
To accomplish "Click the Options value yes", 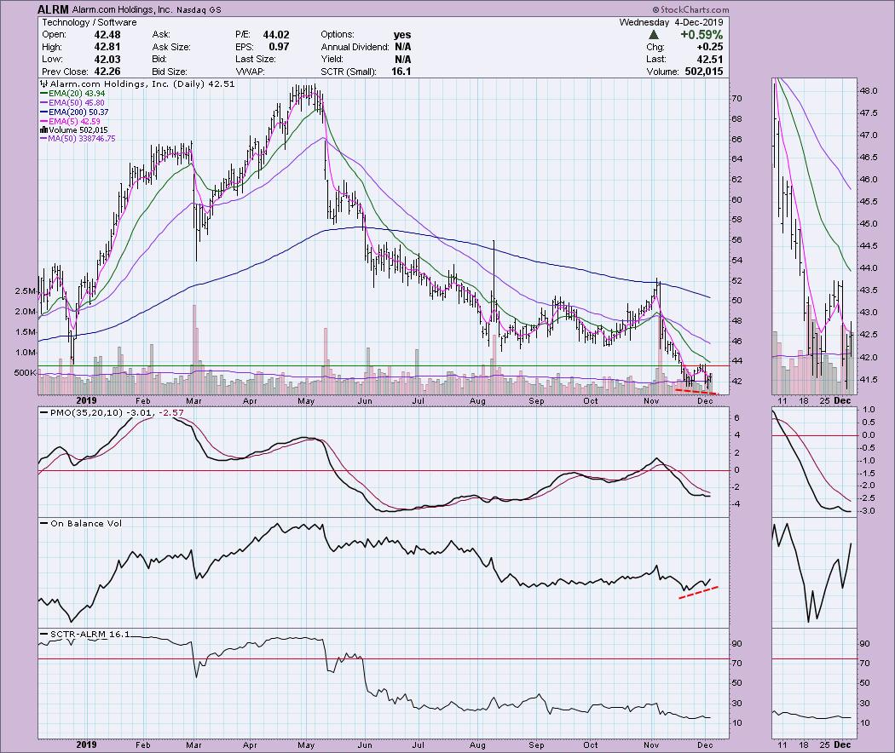I will [x=402, y=35].
